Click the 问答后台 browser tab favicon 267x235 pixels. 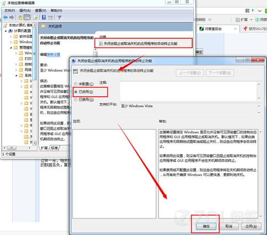(201, 28)
